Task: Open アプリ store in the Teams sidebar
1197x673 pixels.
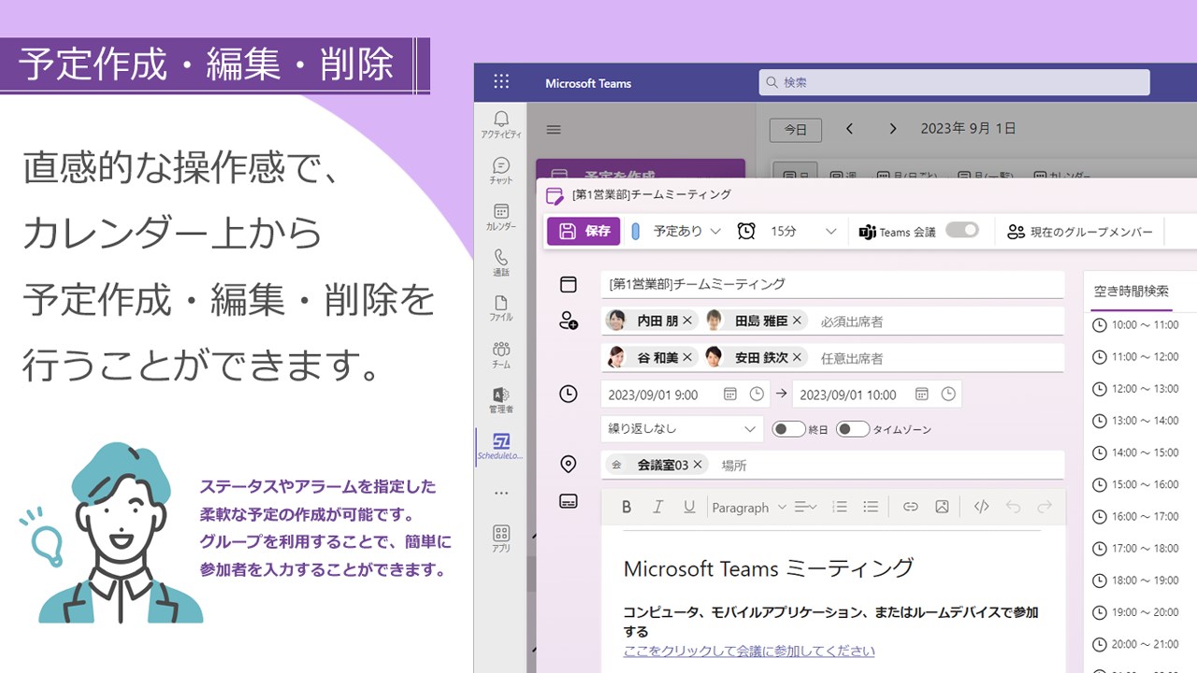Action: tap(501, 538)
